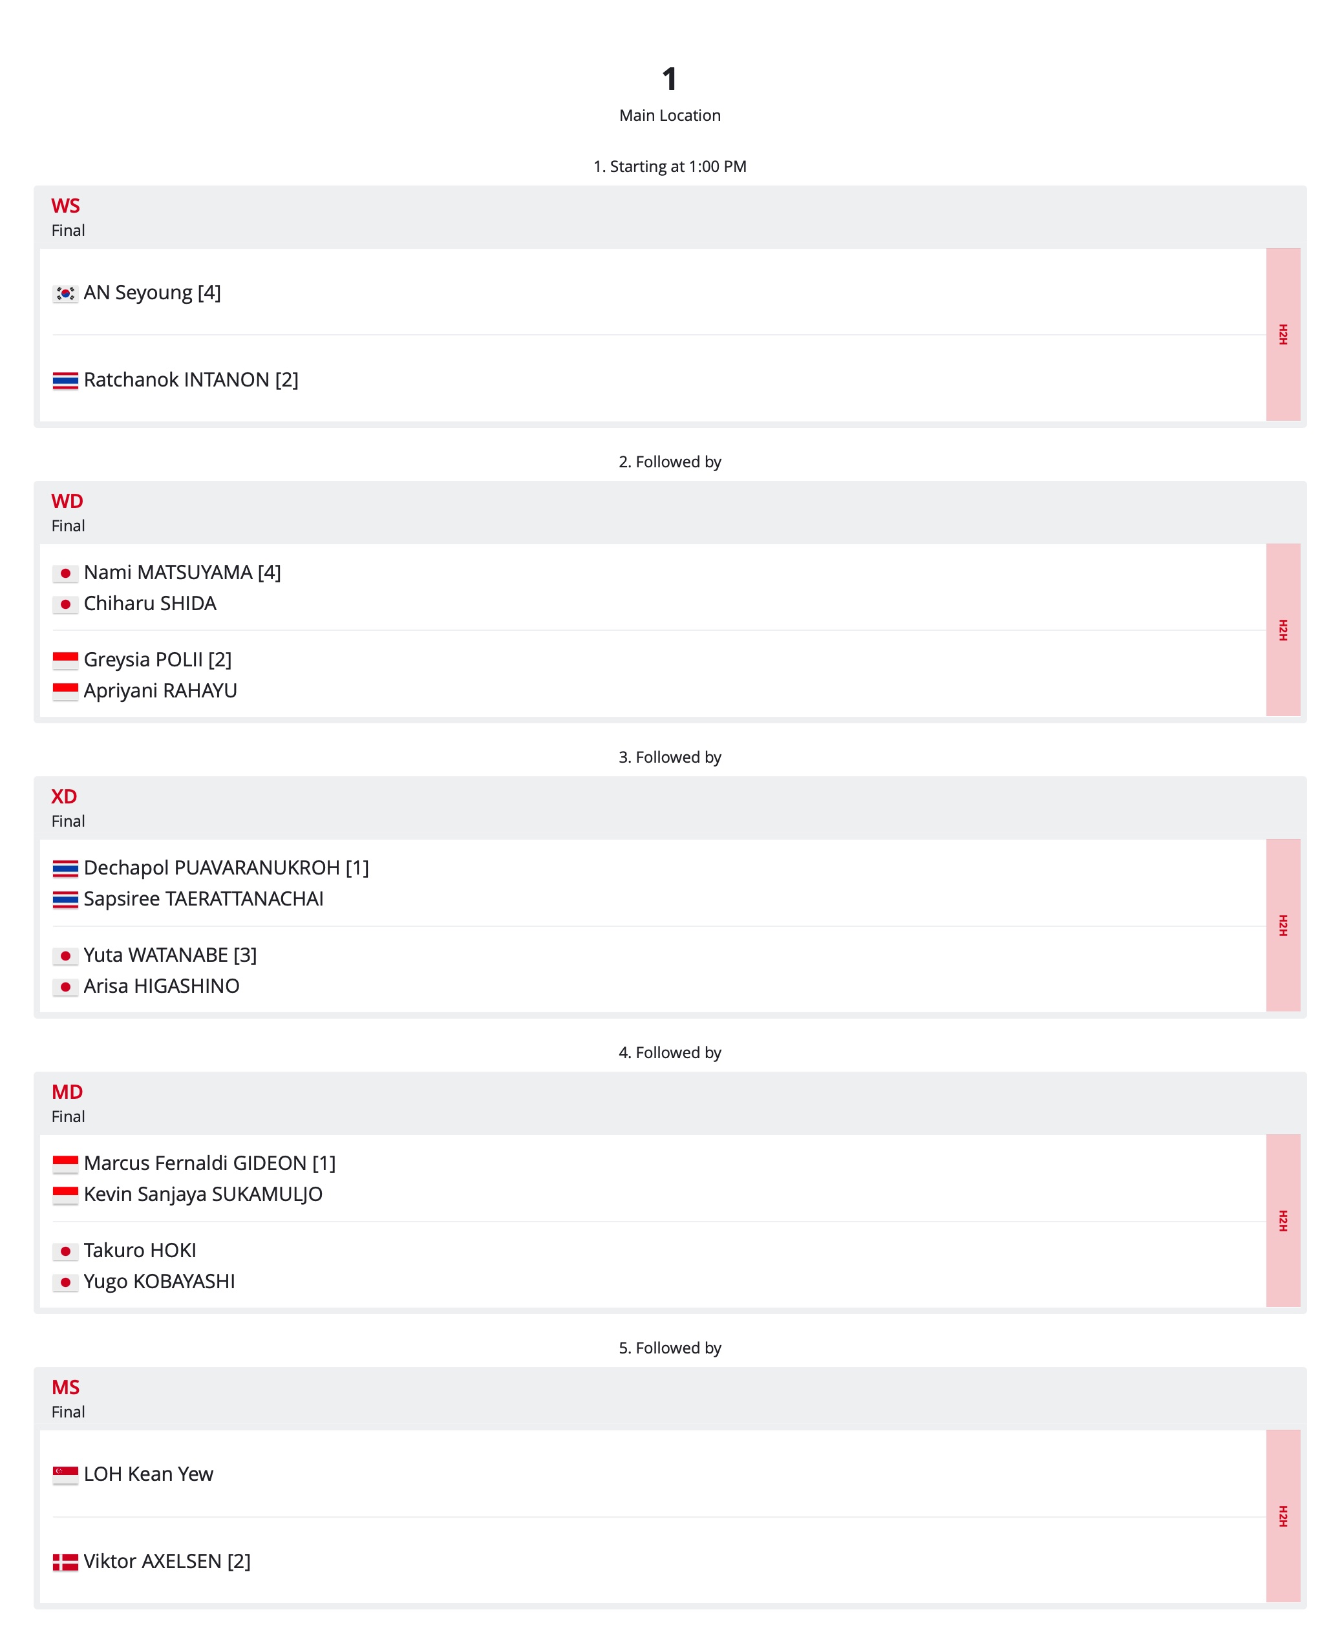The width and height of the screenshot is (1342, 1634).
Task: Open player AN Seyoung's profile
Action: click(x=138, y=293)
